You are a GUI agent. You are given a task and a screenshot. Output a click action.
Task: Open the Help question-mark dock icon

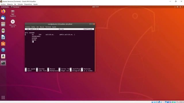tap(3, 50)
